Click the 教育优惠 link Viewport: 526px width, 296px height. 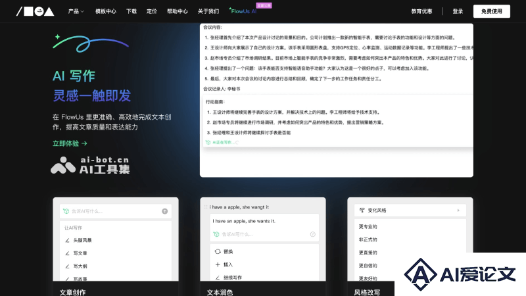[x=421, y=11]
